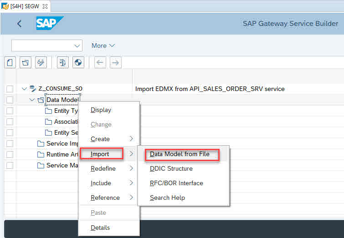Screen dimensions: 344x238
Task: Click the Entity Sets folder icon
Action: (x=48, y=132)
